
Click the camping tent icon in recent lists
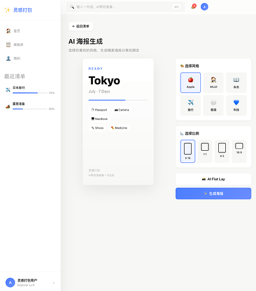point(8,106)
